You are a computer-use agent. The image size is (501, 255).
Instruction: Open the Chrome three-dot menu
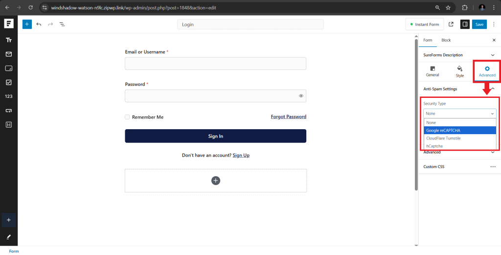pyautogui.click(x=494, y=7)
